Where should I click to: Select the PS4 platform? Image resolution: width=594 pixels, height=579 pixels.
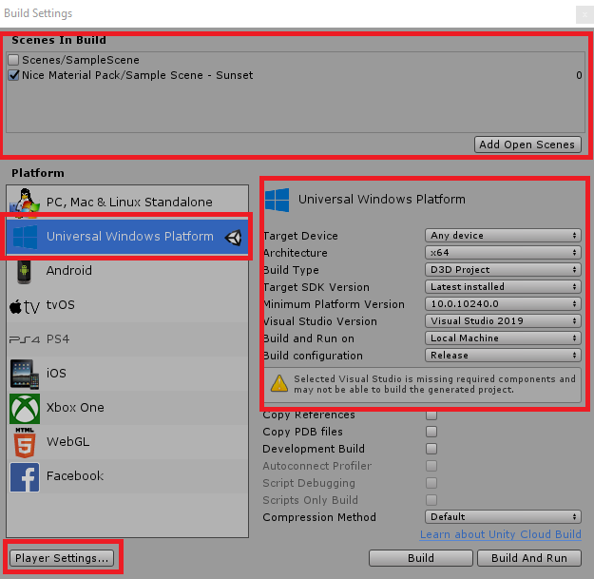tap(127, 339)
